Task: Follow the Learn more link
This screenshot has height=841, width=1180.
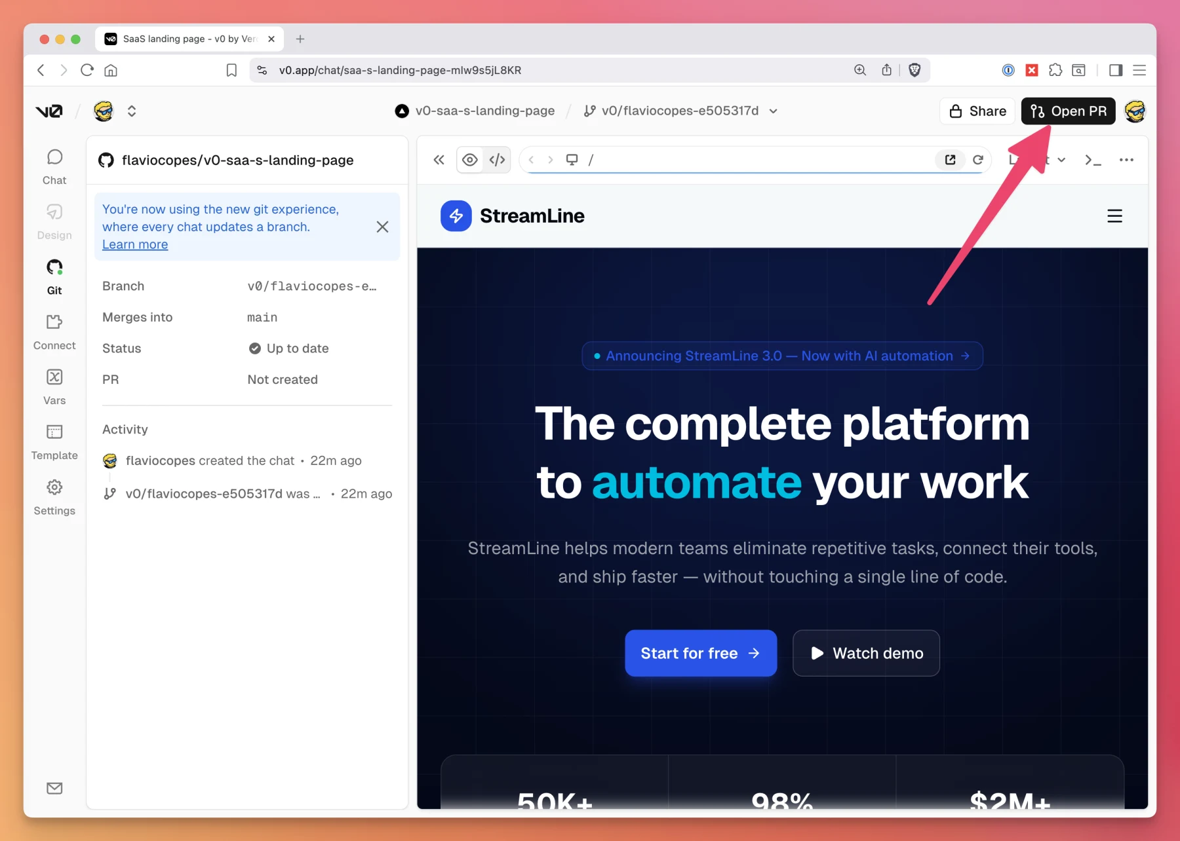Action: click(135, 244)
